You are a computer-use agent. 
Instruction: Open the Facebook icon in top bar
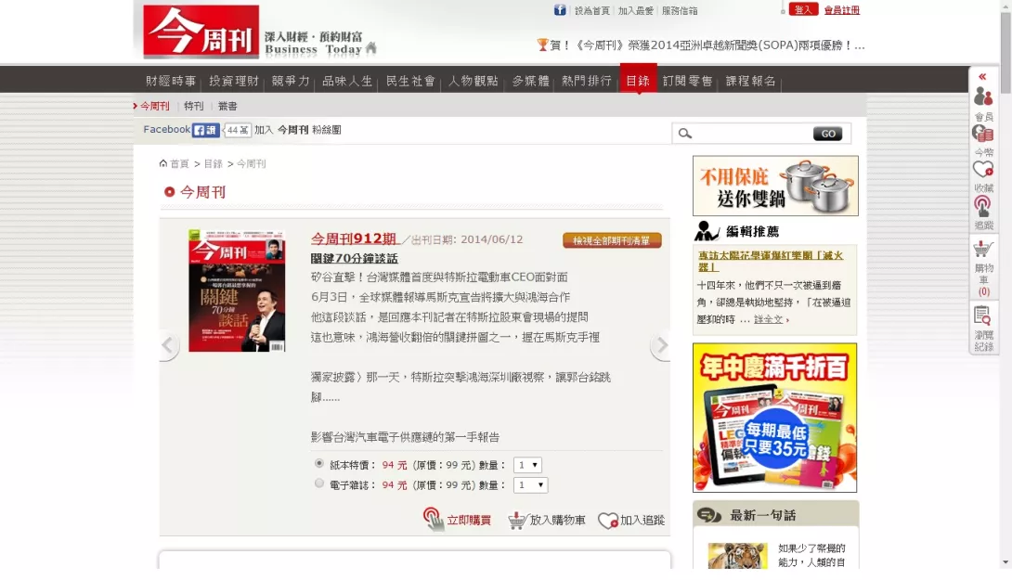click(x=560, y=9)
